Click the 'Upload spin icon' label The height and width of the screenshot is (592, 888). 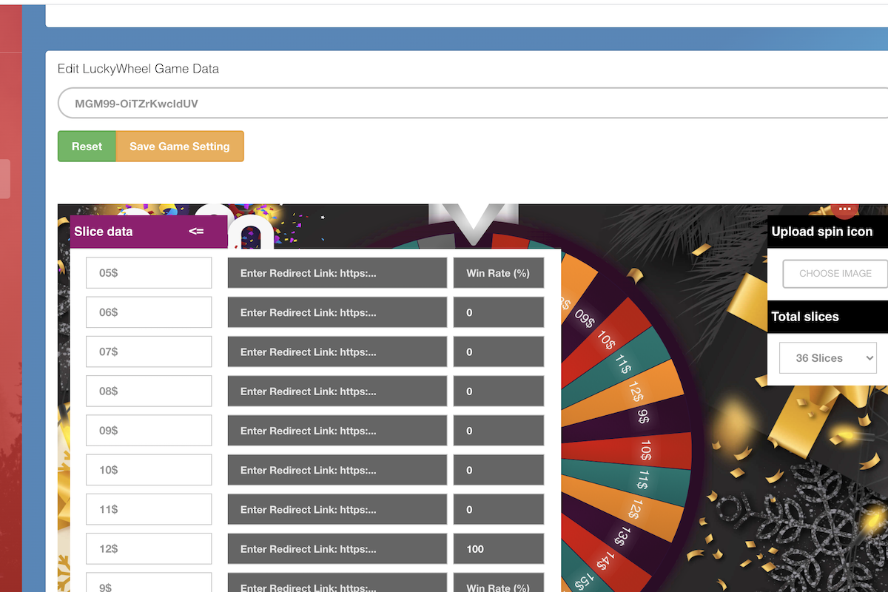click(822, 232)
